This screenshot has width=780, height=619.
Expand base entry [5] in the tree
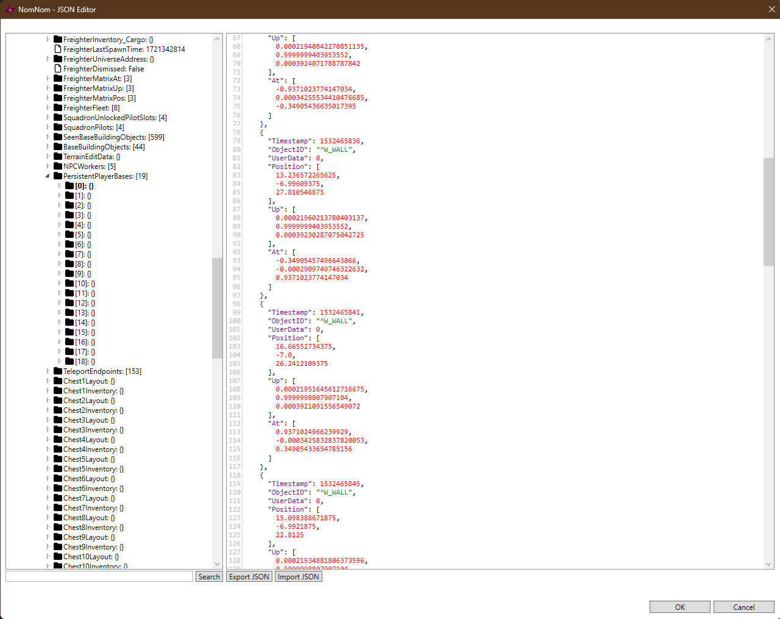(x=60, y=235)
